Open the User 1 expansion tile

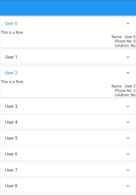point(68,57)
